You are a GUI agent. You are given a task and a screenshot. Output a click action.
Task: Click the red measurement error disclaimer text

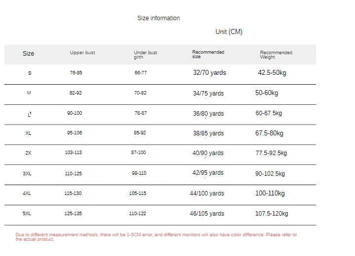click(x=156, y=237)
